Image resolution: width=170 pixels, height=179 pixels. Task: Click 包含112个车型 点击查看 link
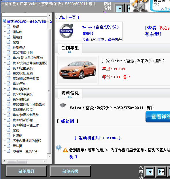click(102, 39)
